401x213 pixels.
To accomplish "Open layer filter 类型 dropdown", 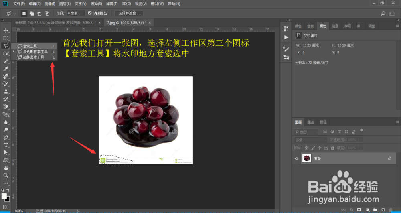I will [306, 132].
